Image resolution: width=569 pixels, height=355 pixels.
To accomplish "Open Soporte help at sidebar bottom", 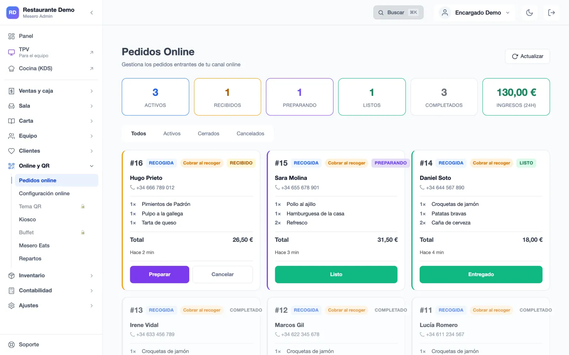I will click(x=51, y=345).
